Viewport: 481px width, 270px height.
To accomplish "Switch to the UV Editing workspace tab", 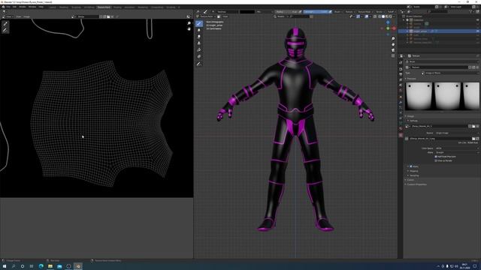I will (x=89, y=7).
